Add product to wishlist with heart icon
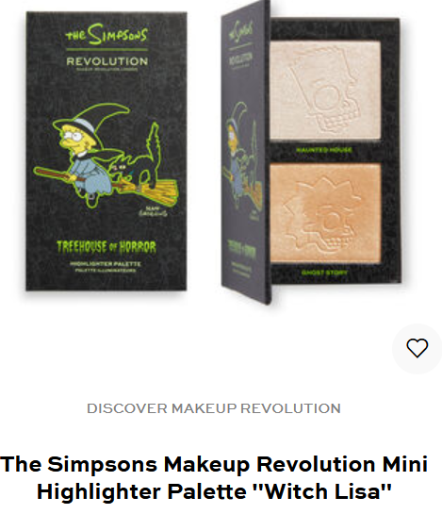Screen dimensions: 442x514 (x=417, y=348)
